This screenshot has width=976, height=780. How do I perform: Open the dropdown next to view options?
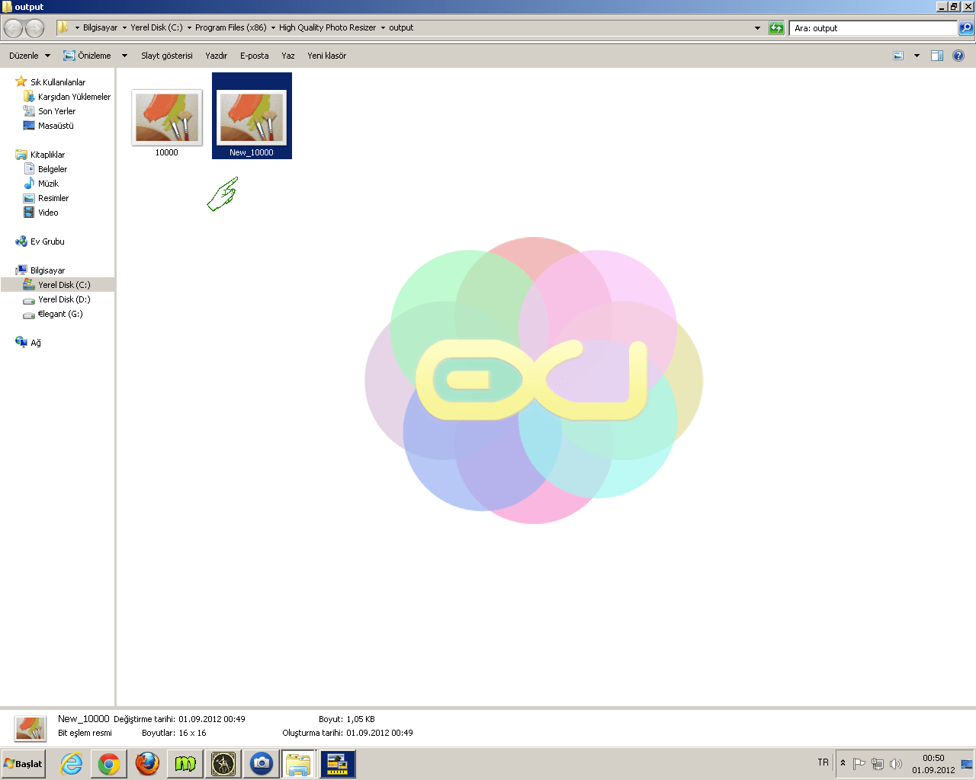coord(917,56)
